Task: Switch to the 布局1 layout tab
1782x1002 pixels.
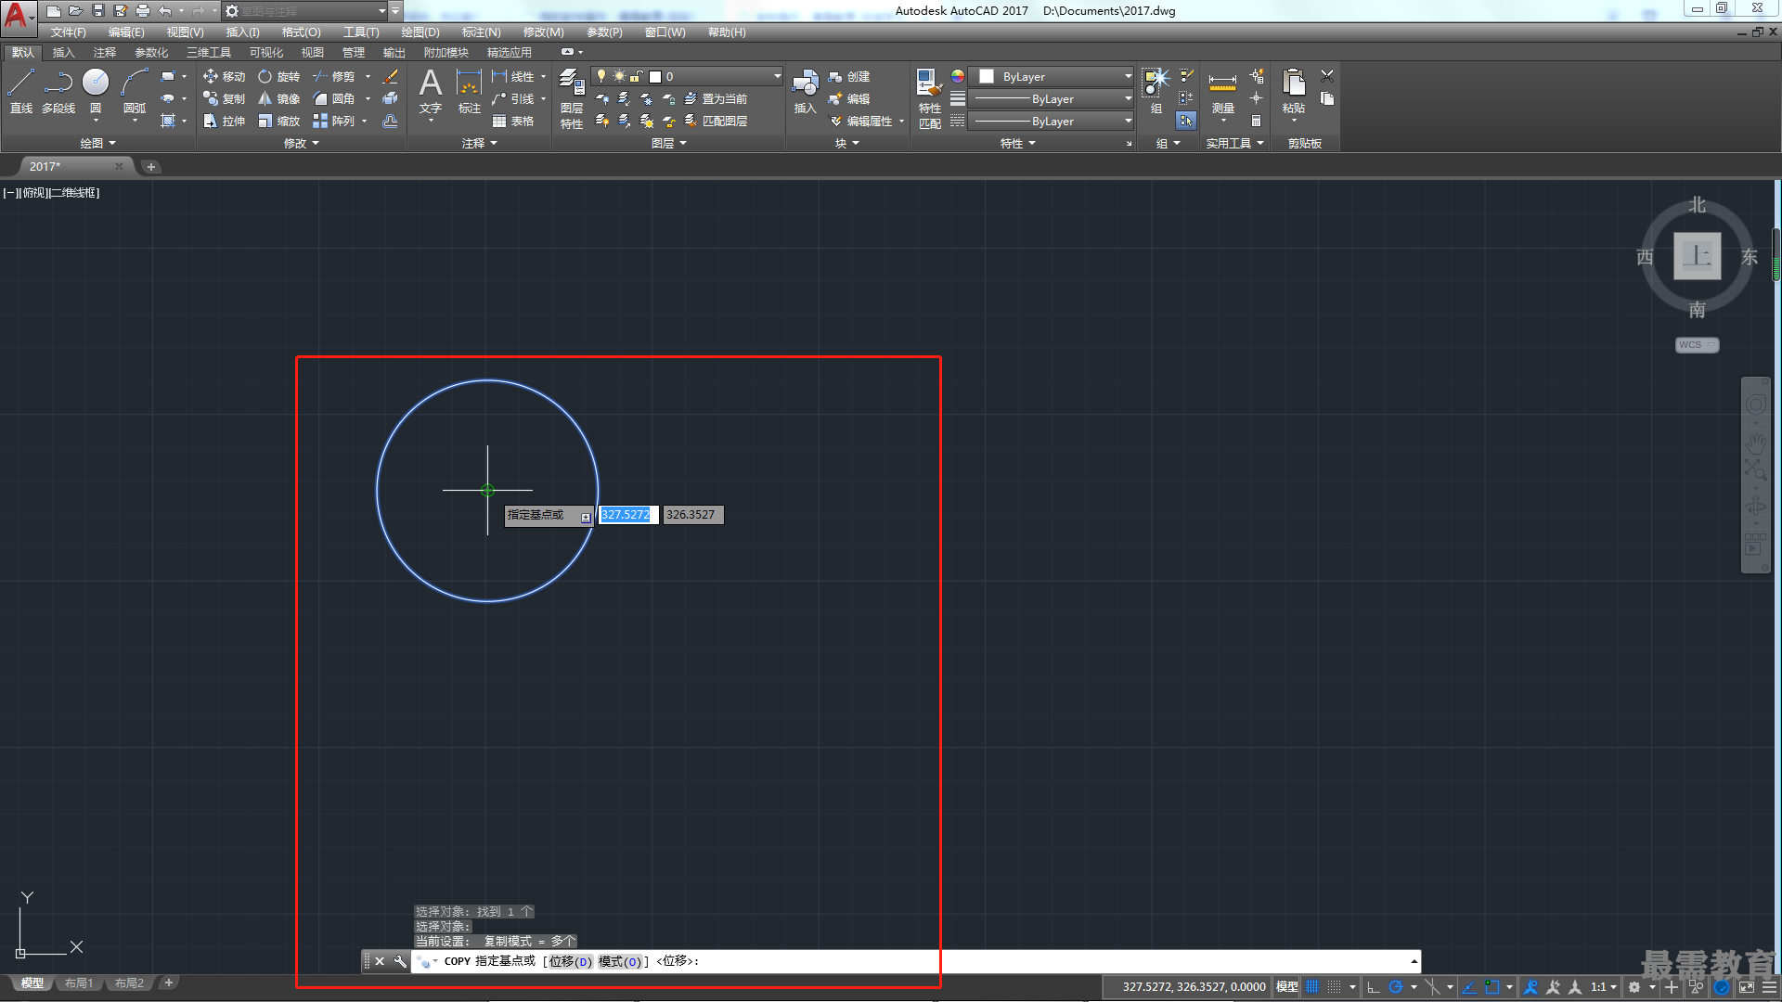Action: pos(79,983)
